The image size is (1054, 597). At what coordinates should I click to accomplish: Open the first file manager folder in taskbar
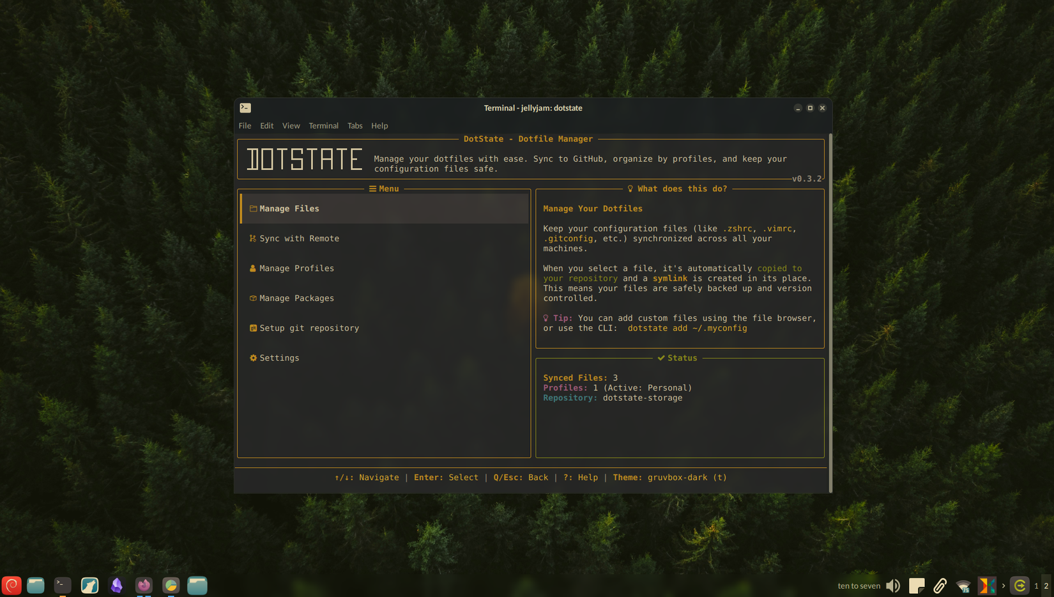(x=36, y=585)
